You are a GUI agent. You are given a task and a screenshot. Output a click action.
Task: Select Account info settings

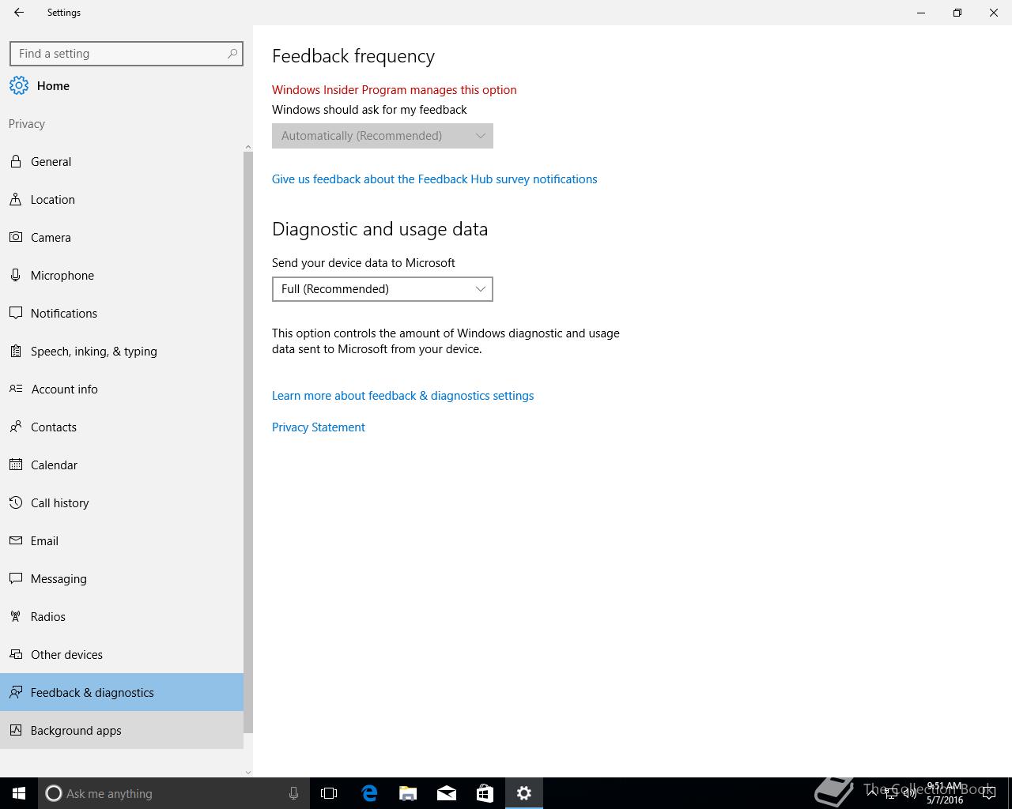122,389
